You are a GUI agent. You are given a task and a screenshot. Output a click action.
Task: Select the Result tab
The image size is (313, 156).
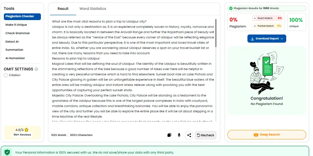point(63,9)
